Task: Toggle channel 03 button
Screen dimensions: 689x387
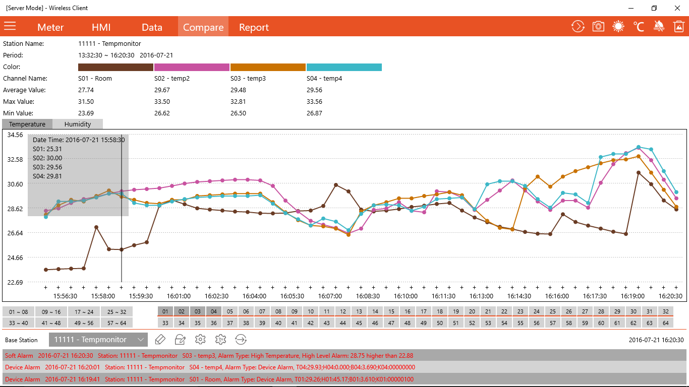Action: (x=198, y=311)
